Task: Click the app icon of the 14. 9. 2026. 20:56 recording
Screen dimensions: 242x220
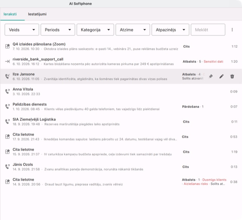Action: [8, 182]
